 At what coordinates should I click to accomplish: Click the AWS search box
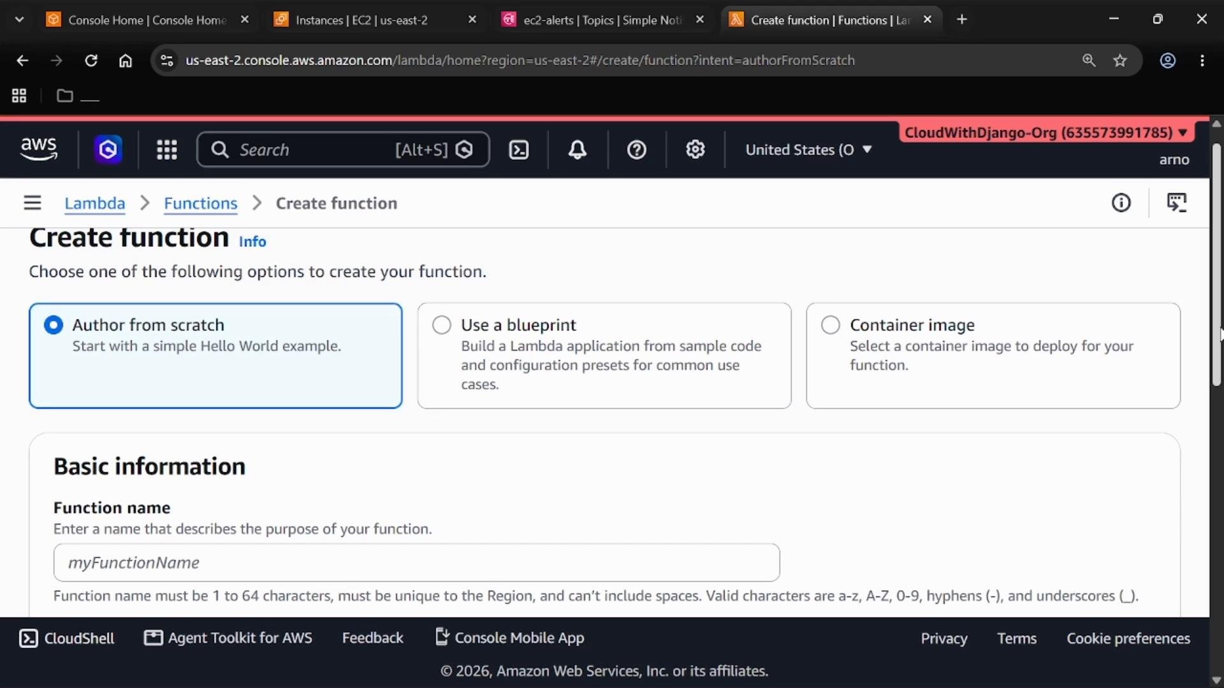pos(343,150)
